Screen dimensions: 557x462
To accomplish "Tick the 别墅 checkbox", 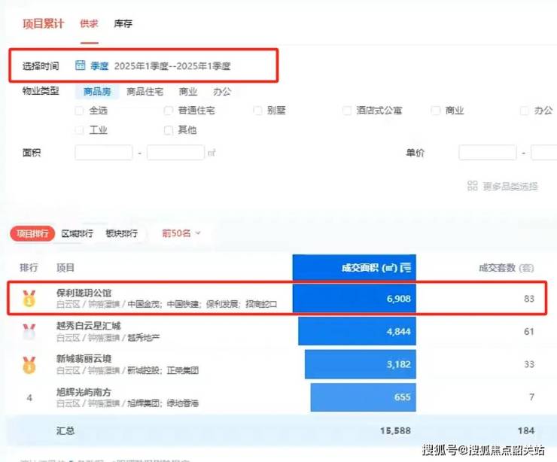I will (x=257, y=111).
